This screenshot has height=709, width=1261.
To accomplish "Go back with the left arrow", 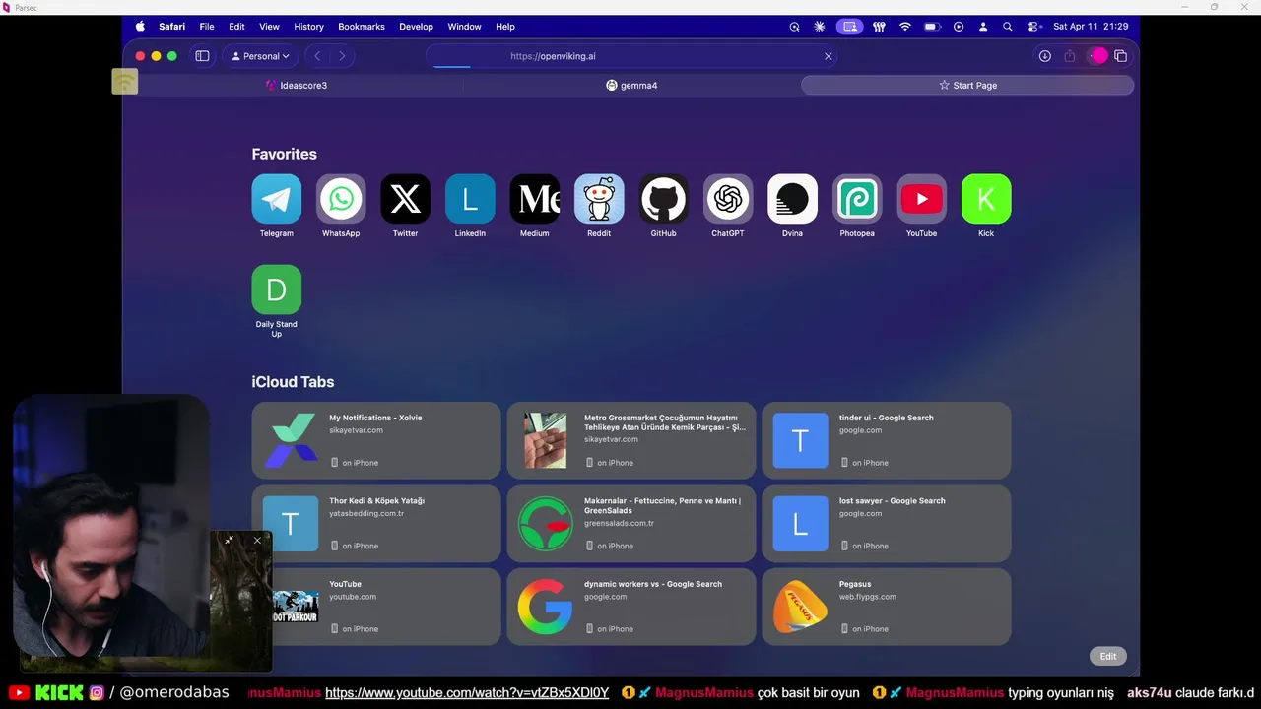I will coord(317,56).
